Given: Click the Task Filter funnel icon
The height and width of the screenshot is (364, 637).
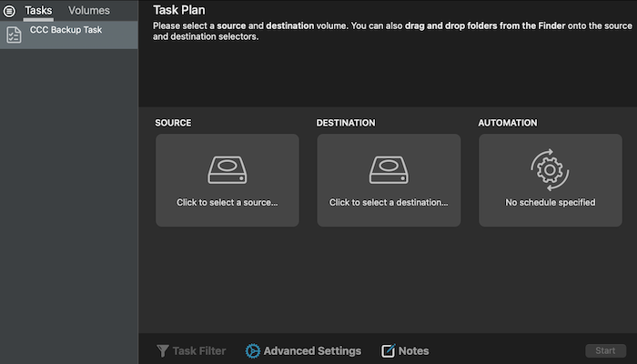Looking at the screenshot, I should (x=162, y=350).
